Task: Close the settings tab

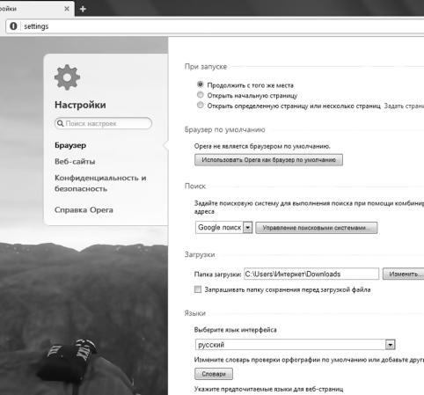Action: click(67, 9)
